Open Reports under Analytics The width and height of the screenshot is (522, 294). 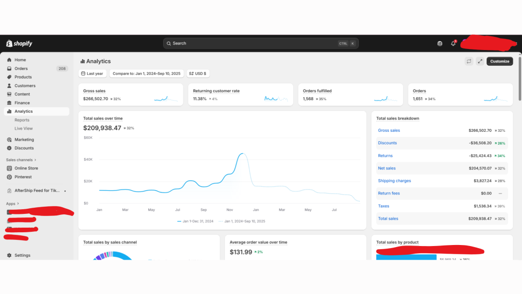pos(22,120)
